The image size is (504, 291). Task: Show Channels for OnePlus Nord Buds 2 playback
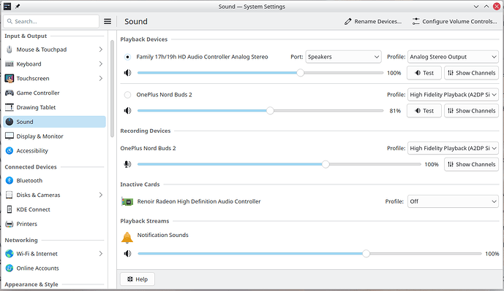coord(471,111)
